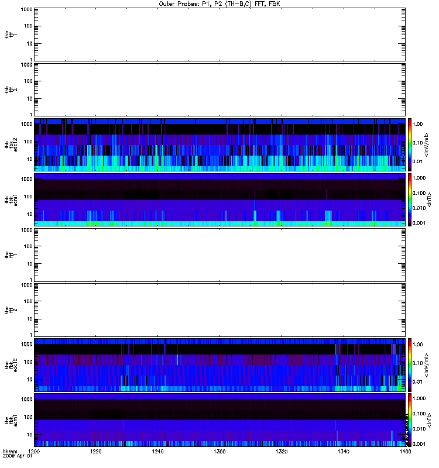Click the 0.01 value on thc edc12 color bar

click(x=418, y=382)
